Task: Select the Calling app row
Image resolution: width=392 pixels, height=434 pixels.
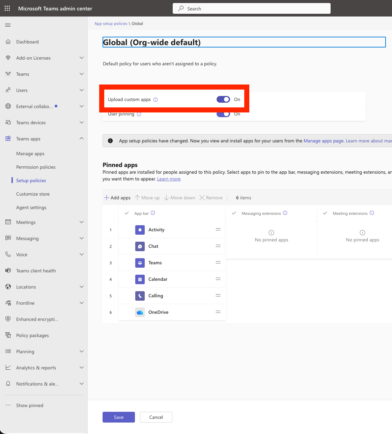Action: click(x=164, y=296)
